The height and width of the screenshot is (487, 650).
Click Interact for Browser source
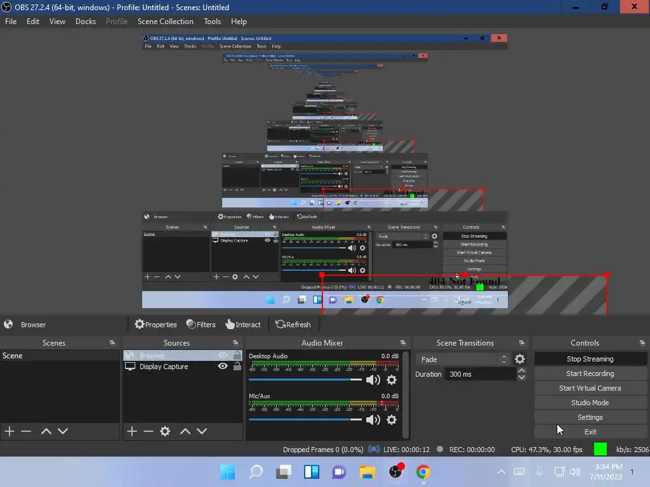[243, 324]
